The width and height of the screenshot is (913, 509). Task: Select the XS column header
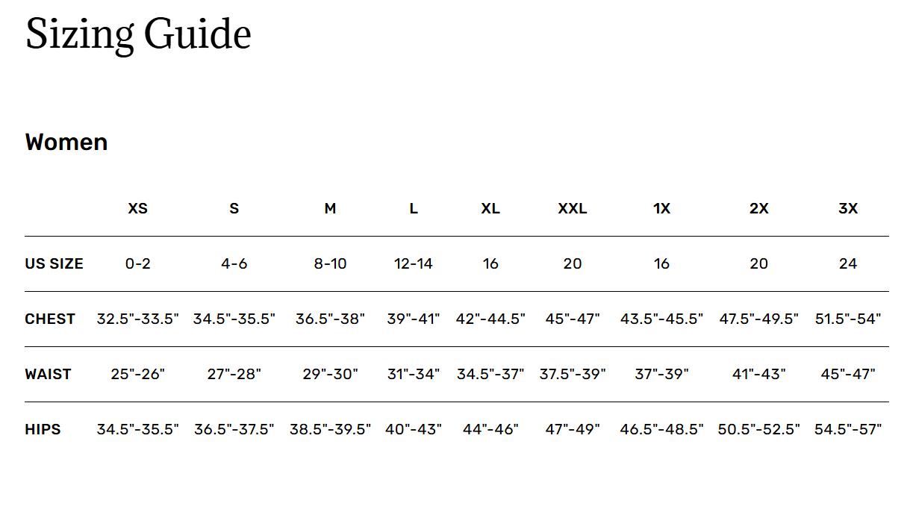138,208
